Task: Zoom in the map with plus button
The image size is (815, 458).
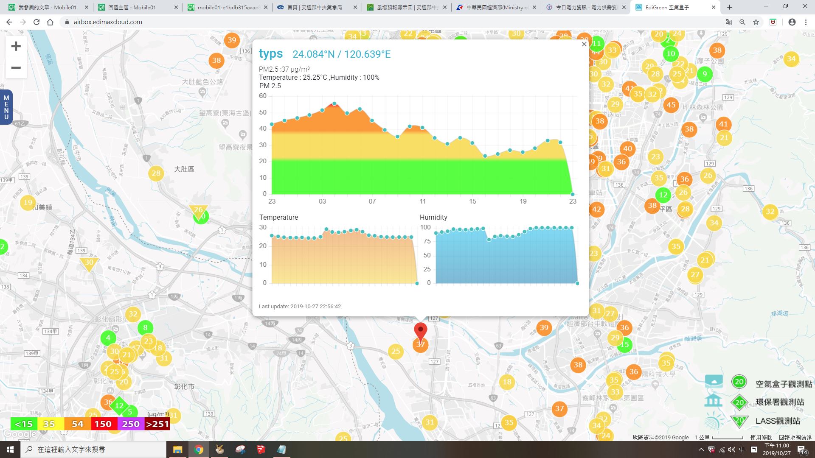Action: click(x=16, y=46)
